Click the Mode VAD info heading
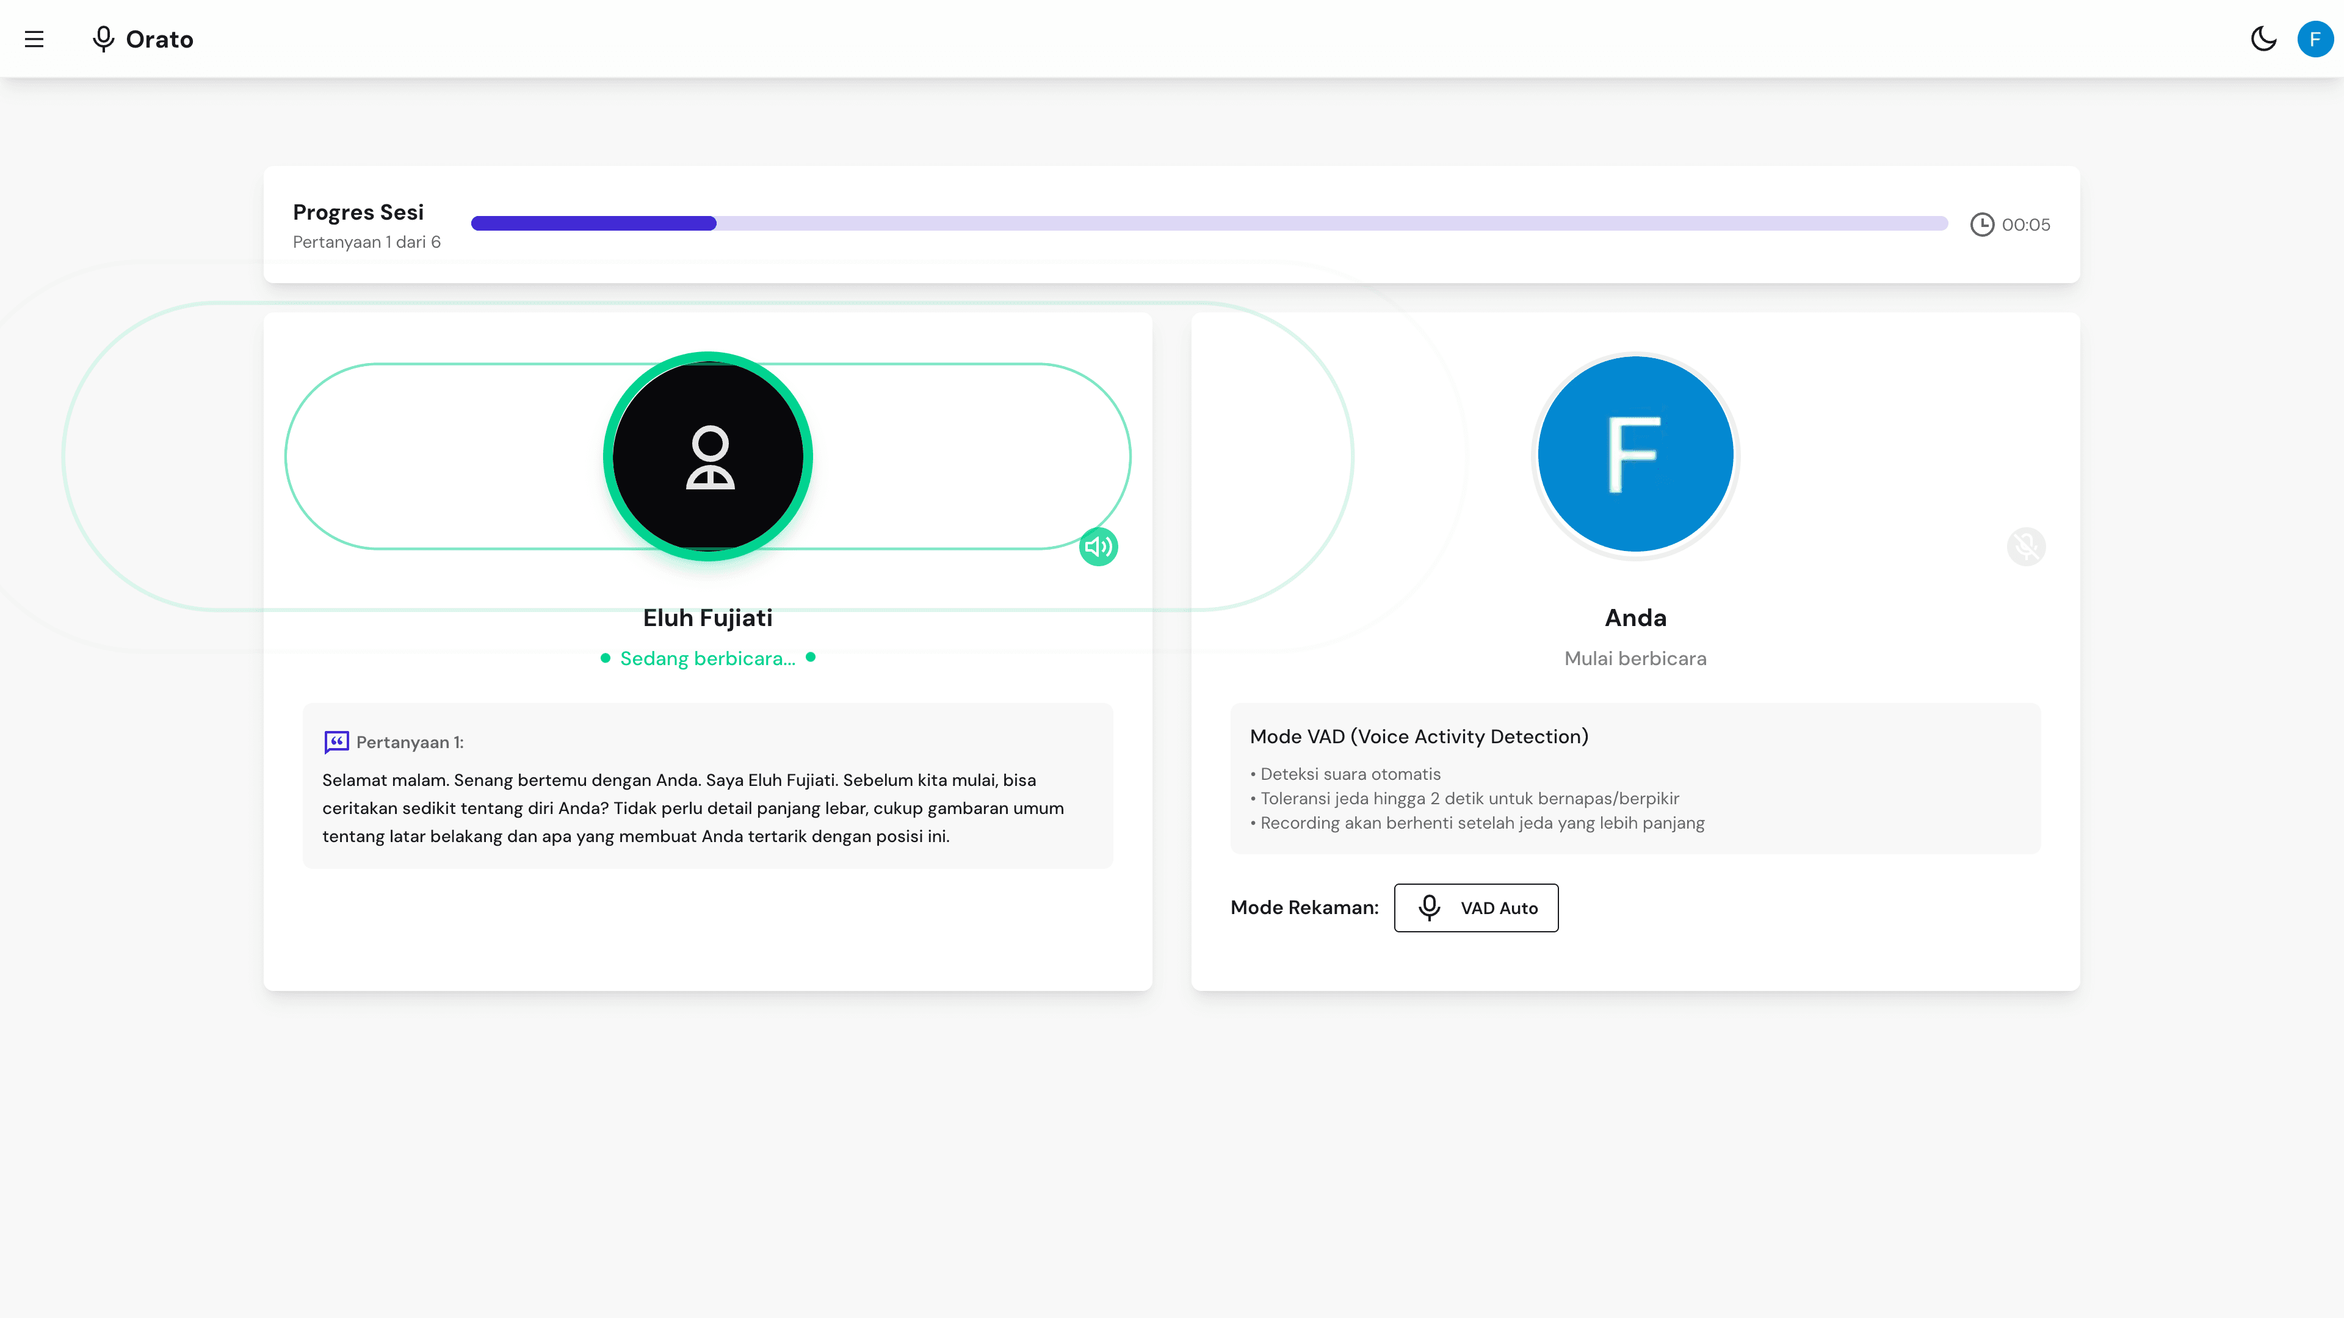The height and width of the screenshot is (1318, 2344). [x=1419, y=736]
